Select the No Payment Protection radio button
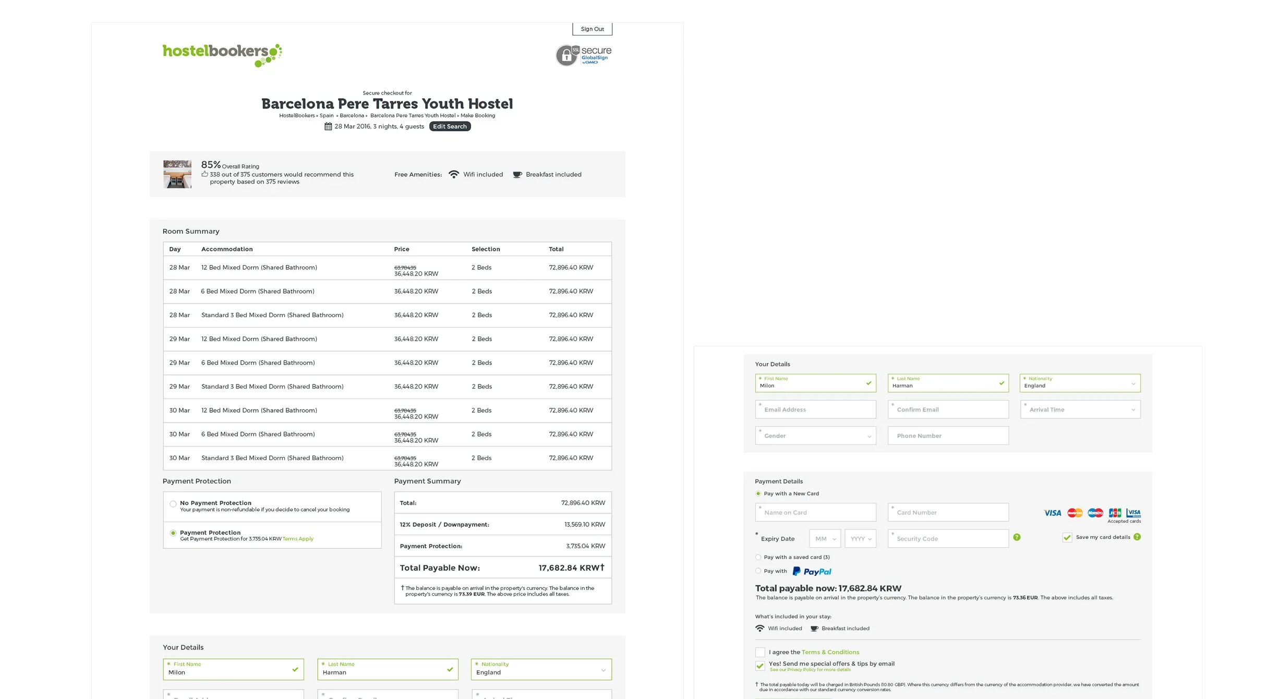The image size is (1279, 699). coord(173,504)
